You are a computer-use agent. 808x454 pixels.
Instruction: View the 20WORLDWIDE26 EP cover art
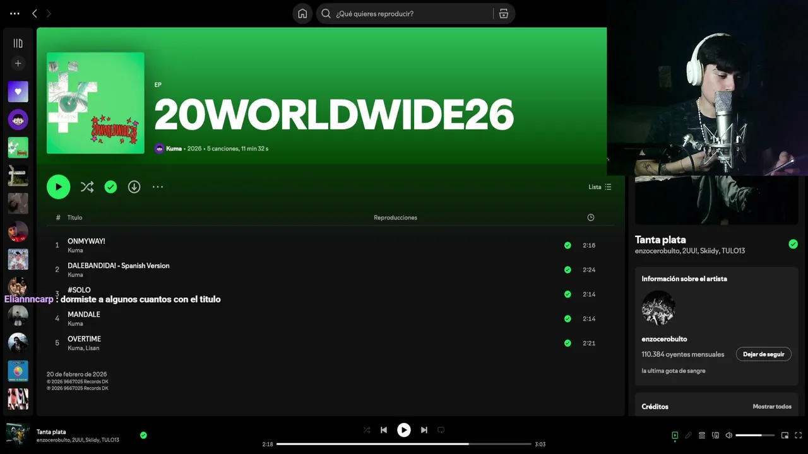pyautogui.click(x=95, y=103)
